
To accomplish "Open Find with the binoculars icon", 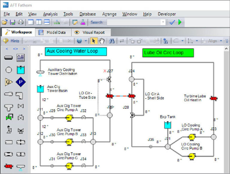I will pyautogui.click(x=112, y=41).
